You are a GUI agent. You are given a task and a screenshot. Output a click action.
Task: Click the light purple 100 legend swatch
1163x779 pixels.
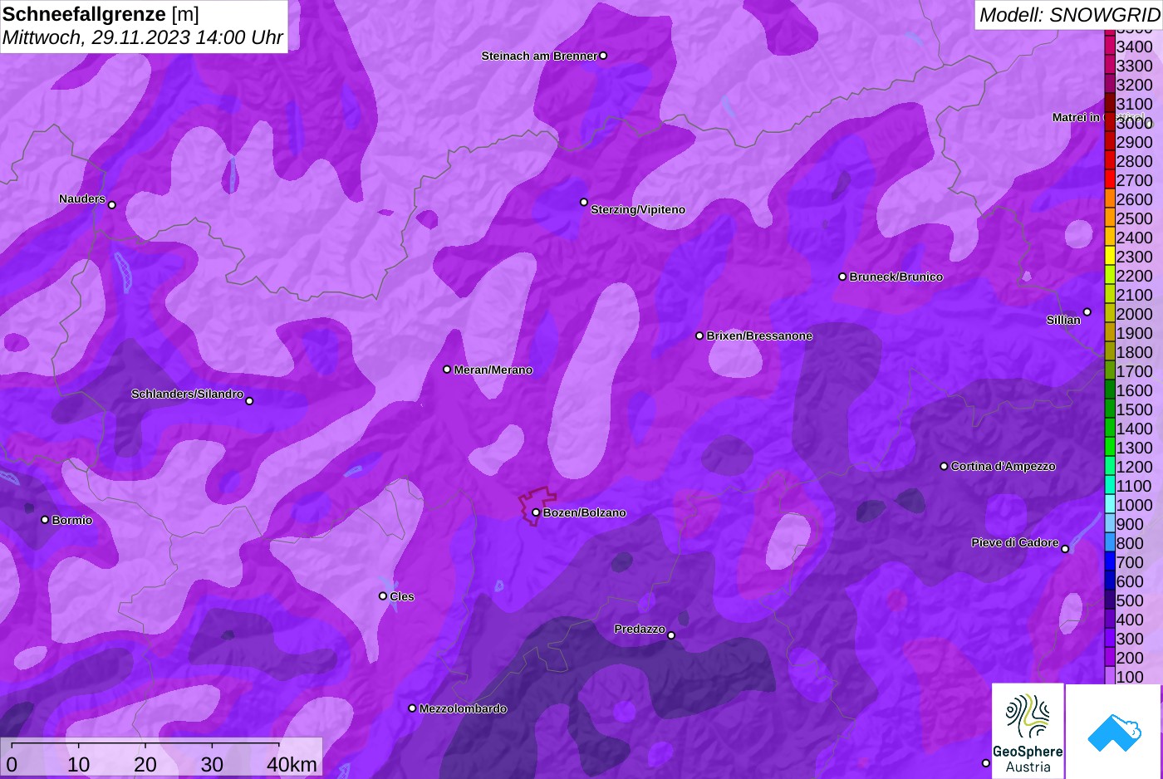click(x=1110, y=676)
